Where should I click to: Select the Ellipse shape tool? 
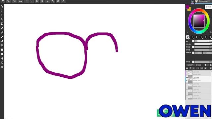tap(2, 54)
